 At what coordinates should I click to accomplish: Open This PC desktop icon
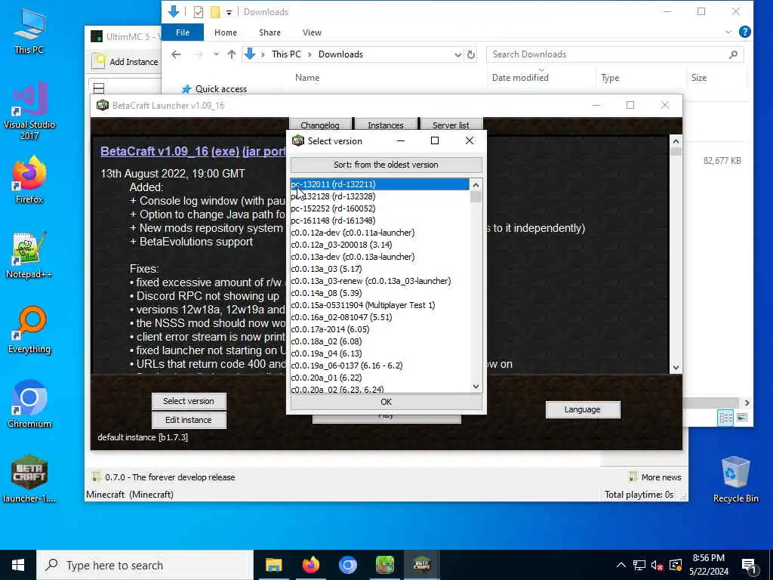pos(29,30)
